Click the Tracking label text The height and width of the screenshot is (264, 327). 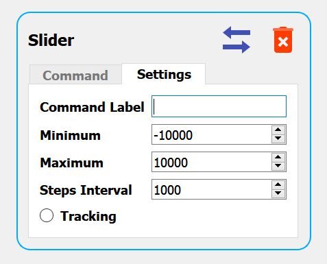88,216
